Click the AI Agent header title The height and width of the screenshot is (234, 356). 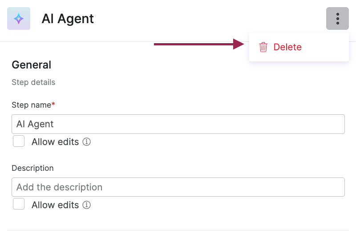(x=68, y=19)
